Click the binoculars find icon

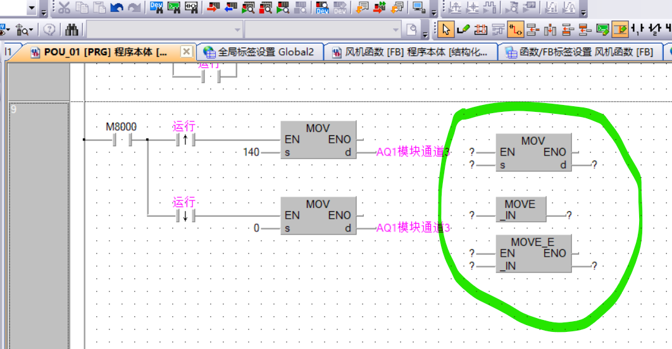(x=72, y=30)
